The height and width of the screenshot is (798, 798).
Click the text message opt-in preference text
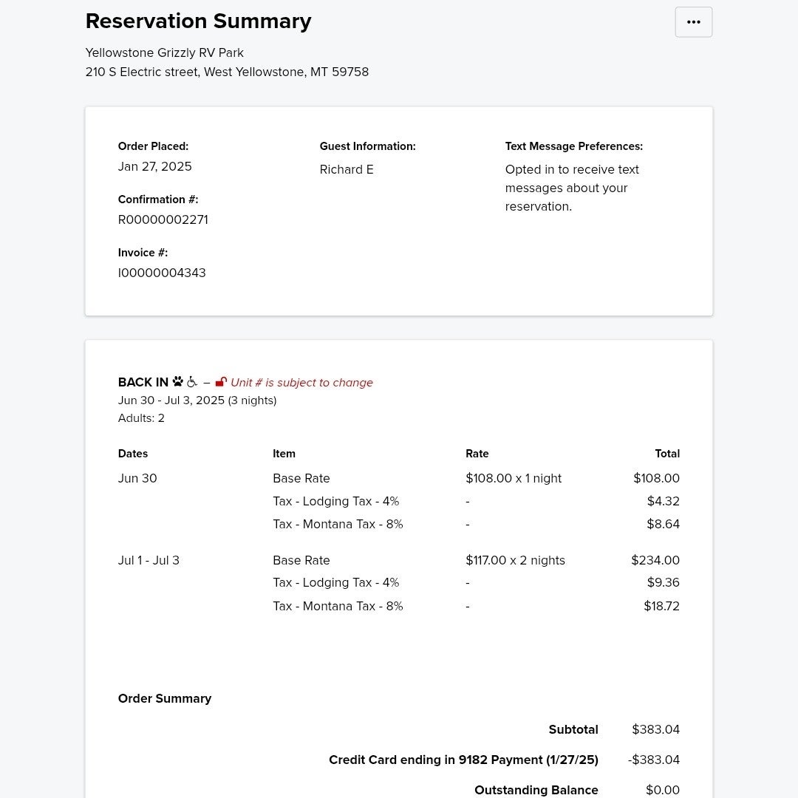click(572, 188)
